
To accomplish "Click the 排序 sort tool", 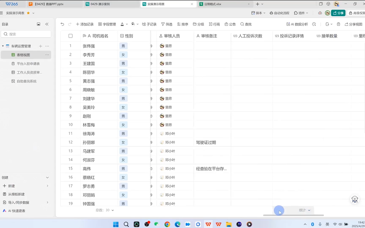I will (183, 24).
